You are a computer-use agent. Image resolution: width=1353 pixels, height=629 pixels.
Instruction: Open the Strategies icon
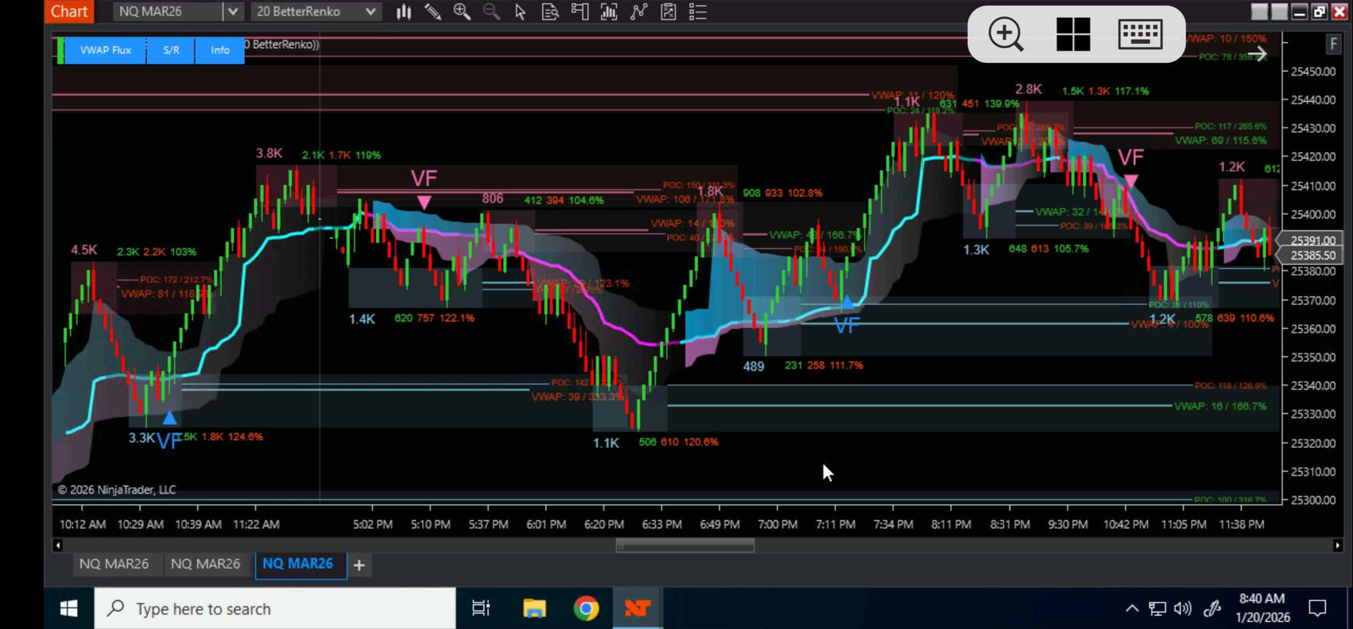638,12
